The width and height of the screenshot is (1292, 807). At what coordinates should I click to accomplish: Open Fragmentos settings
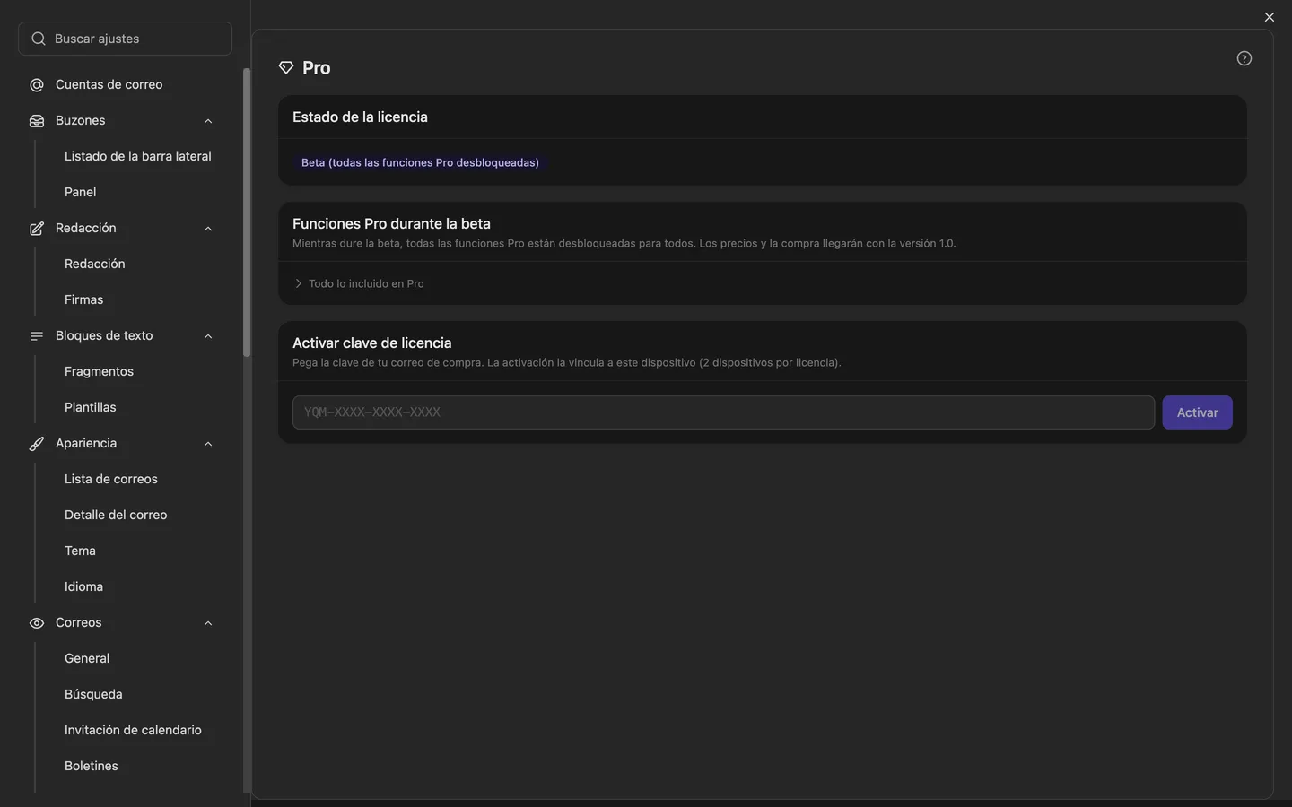[x=99, y=371]
